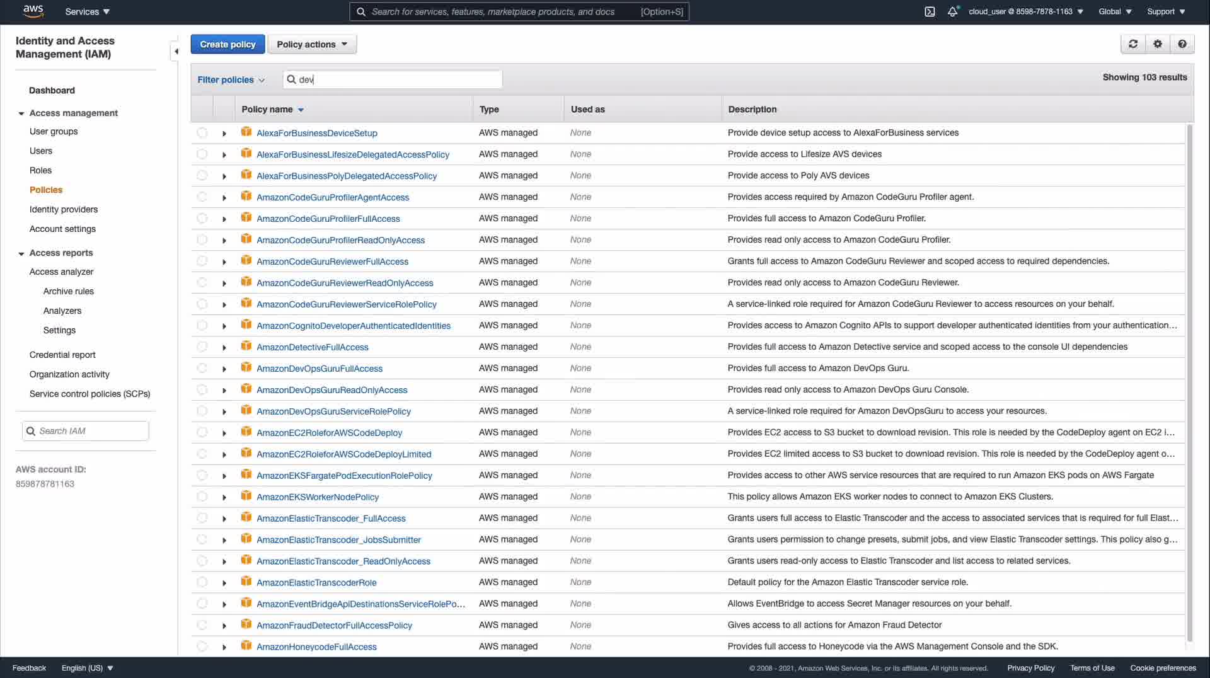Open the AmazonEKSWorkerNodePolicy link
The image size is (1210, 678).
(318, 497)
